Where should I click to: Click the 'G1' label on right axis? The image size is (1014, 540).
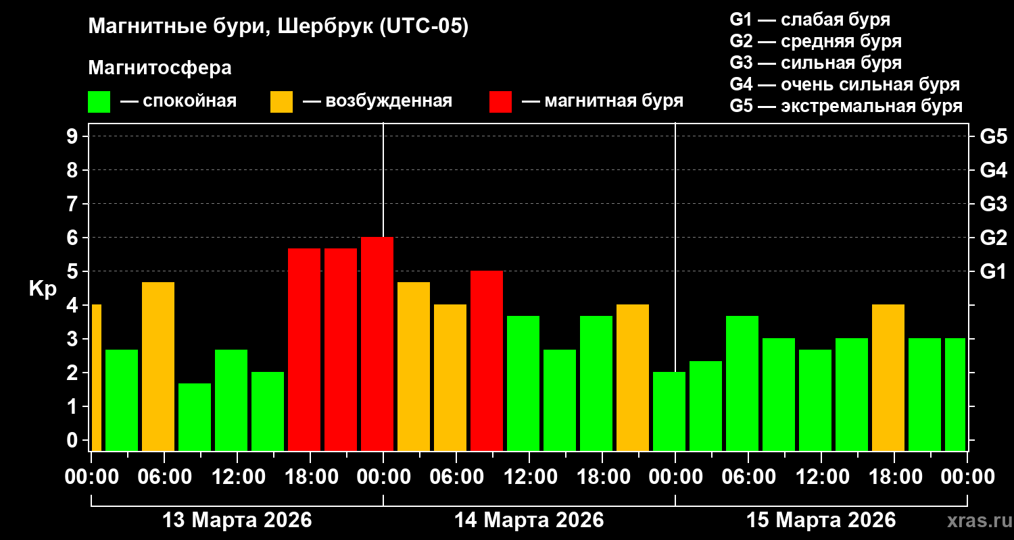point(993,271)
